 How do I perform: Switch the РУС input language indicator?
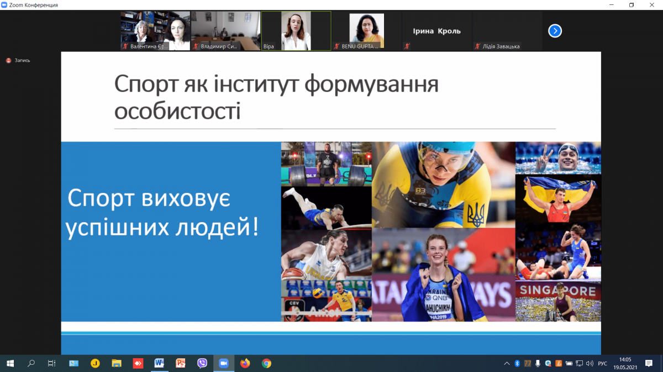[x=602, y=363]
